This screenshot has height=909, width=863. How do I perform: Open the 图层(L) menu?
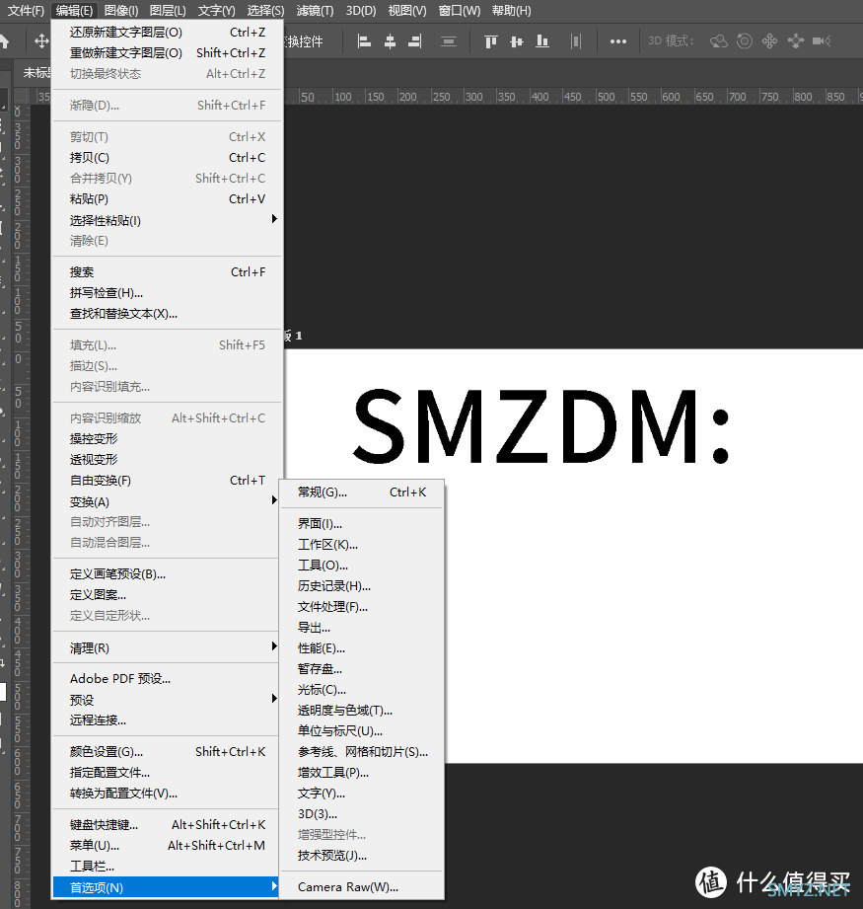click(168, 11)
